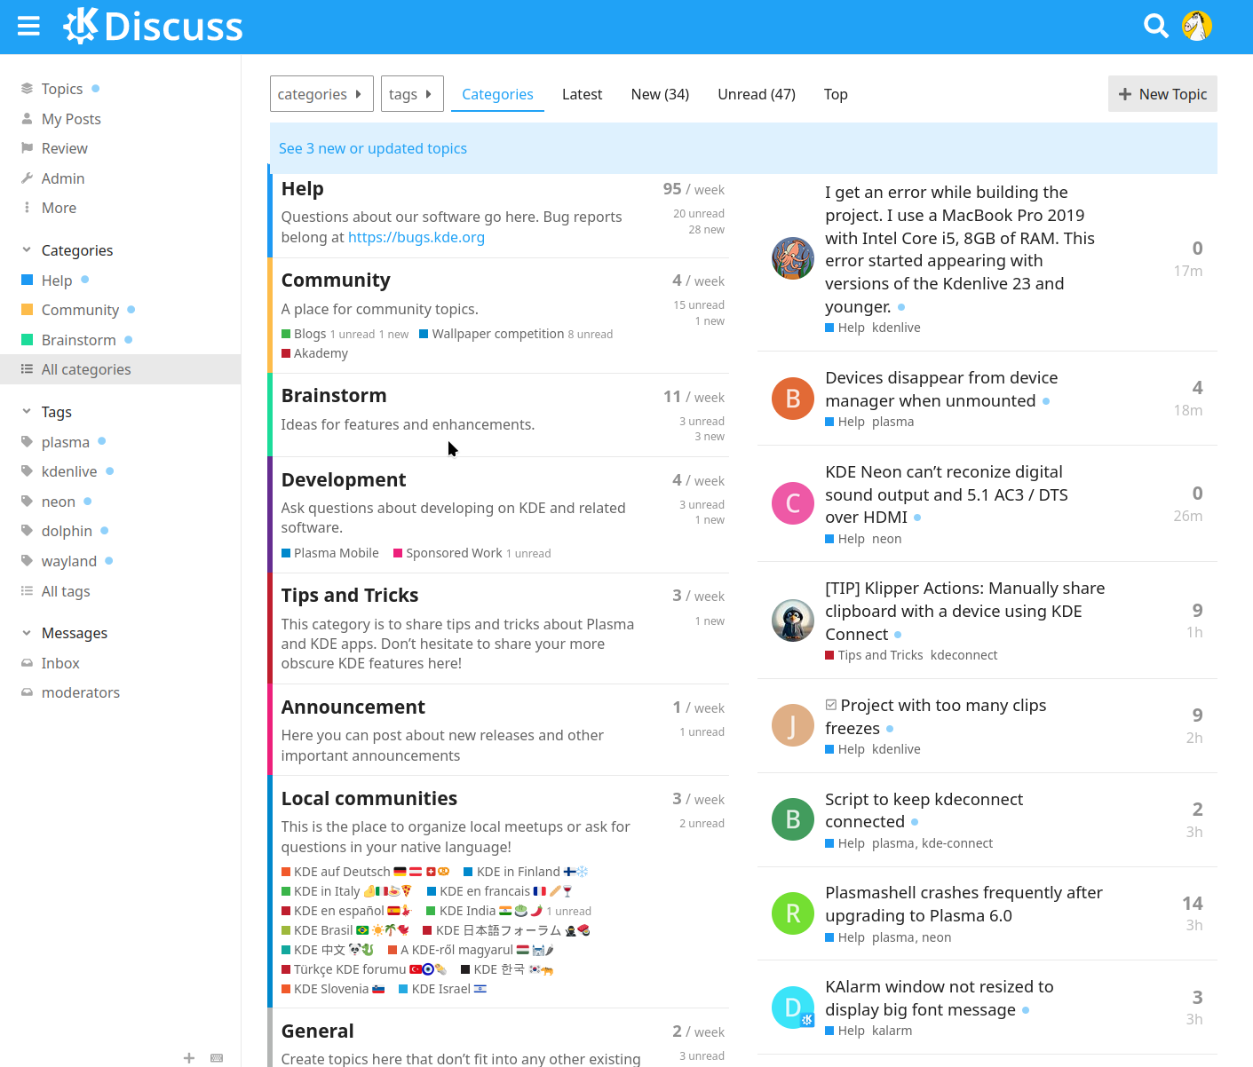Switch to the Top tab
The width and height of the screenshot is (1253, 1067).
click(x=836, y=94)
